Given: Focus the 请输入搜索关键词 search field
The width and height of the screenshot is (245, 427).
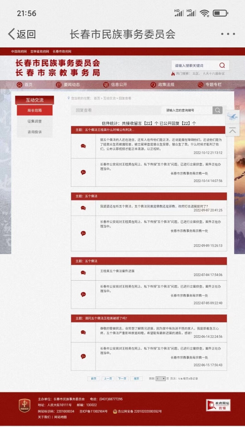Looking at the screenshot, I should 195,66.
